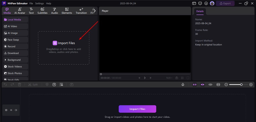256x122 pixels.
Task: Switch to the Text tab
Action: click(31, 11)
